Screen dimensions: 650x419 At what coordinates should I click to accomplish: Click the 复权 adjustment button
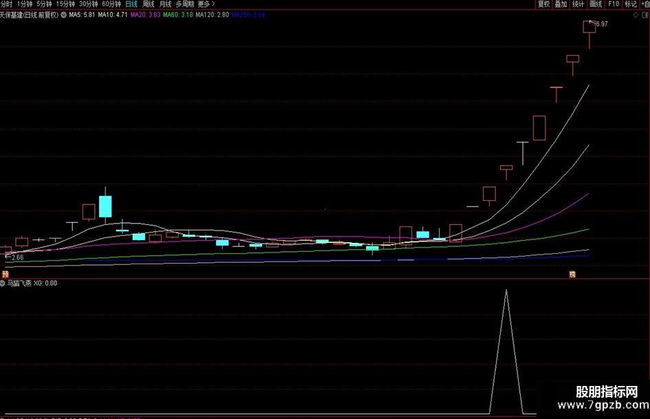click(543, 4)
